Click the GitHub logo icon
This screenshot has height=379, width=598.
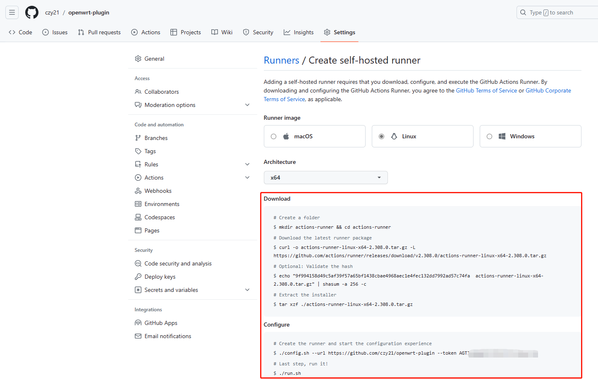click(x=32, y=12)
